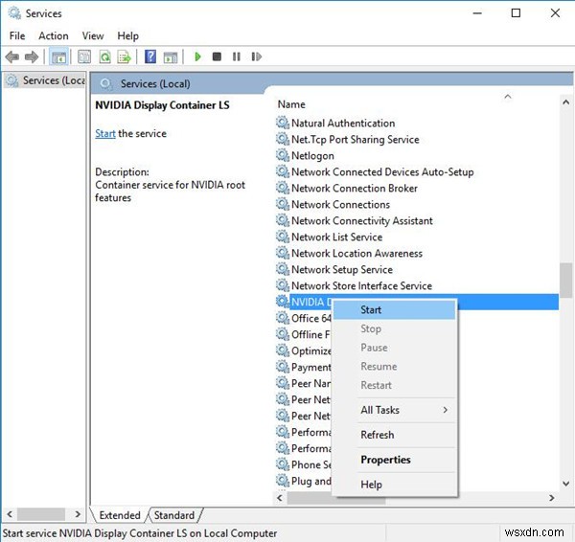Toggle Show/Hide Console Tree toolbar icon
This screenshot has width=575, height=542.
(58, 56)
